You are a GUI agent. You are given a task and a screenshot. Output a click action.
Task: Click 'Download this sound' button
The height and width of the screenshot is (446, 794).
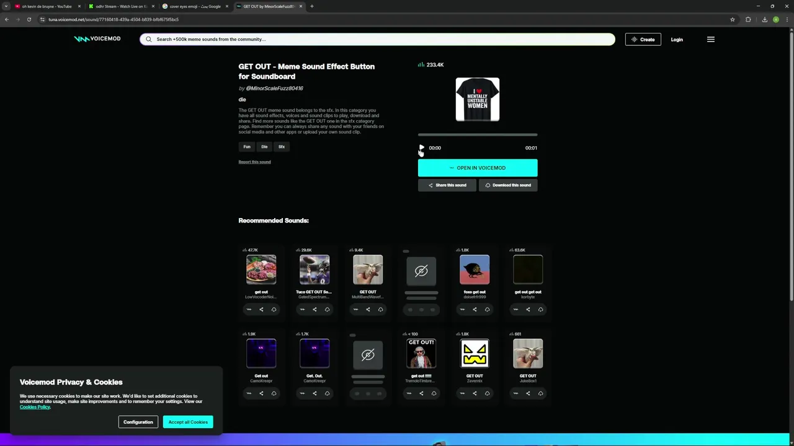tap(508, 185)
